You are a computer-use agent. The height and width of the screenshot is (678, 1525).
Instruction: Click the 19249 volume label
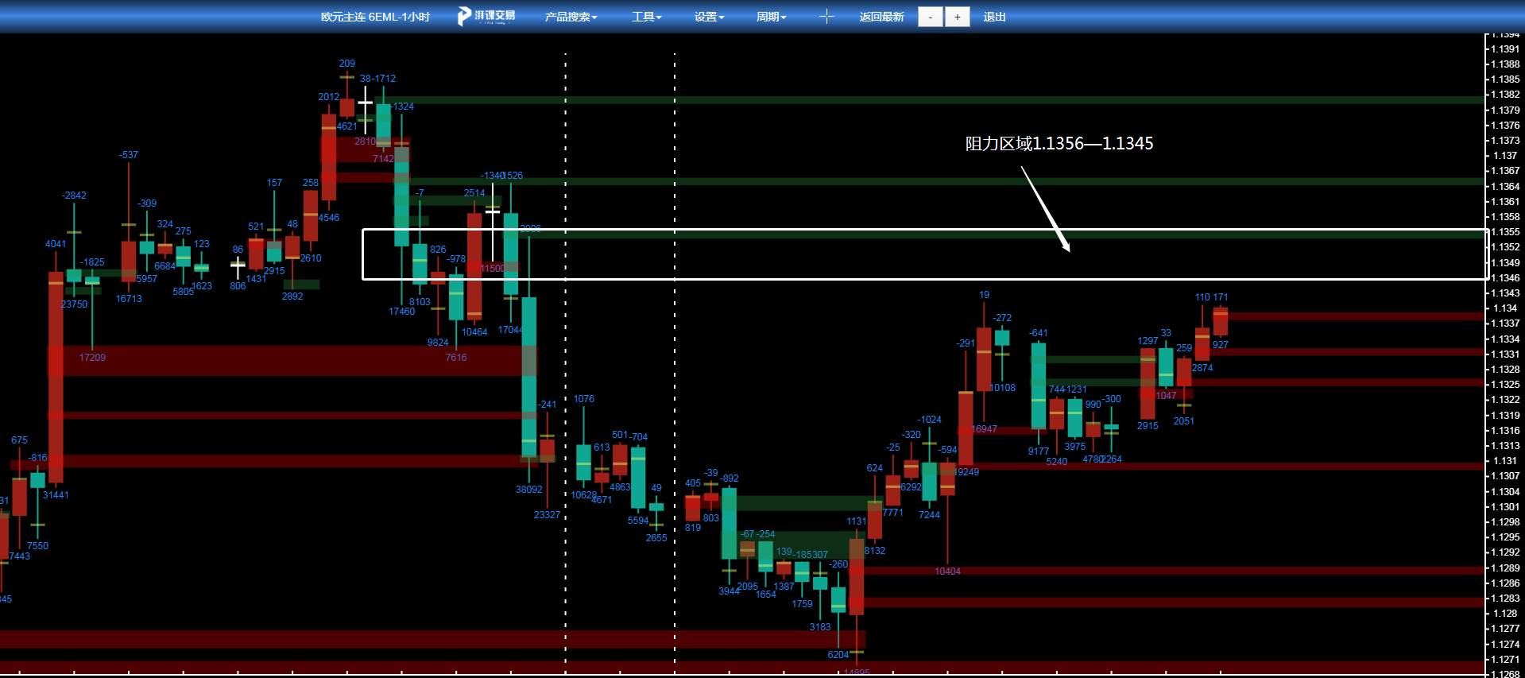tap(966, 472)
